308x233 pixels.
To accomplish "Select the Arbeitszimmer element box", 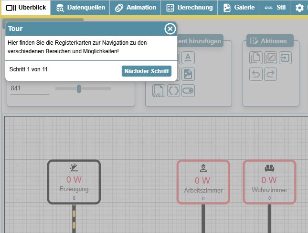I will tap(203, 182).
